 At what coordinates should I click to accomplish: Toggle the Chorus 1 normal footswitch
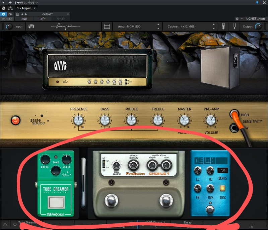coord(111,200)
